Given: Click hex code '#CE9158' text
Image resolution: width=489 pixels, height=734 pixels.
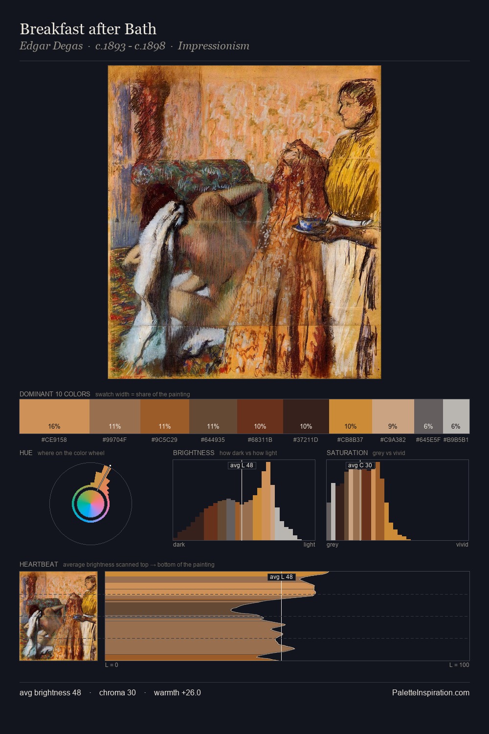Looking at the screenshot, I should point(54,440).
